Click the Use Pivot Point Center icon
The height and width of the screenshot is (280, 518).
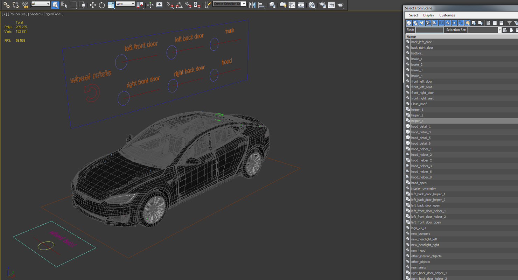140,5
